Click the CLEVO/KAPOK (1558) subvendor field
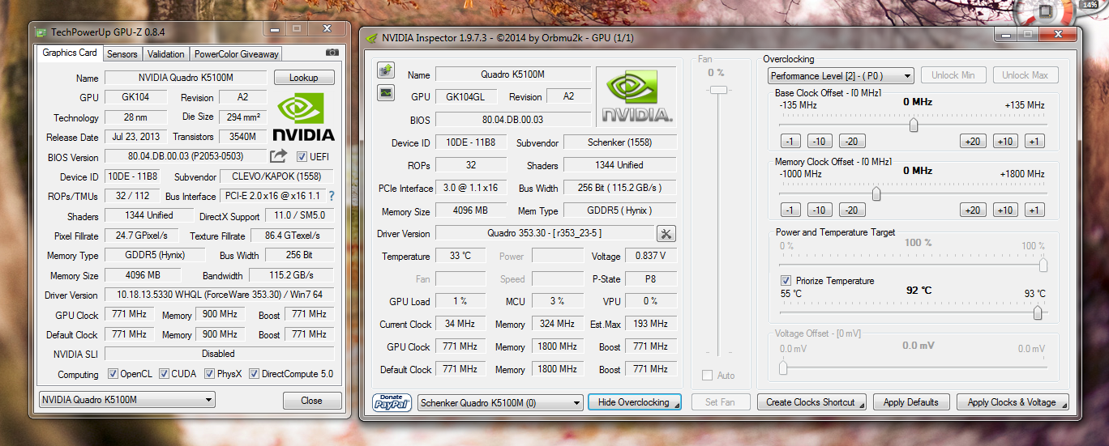1109x446 pixels. click(276, 176)
